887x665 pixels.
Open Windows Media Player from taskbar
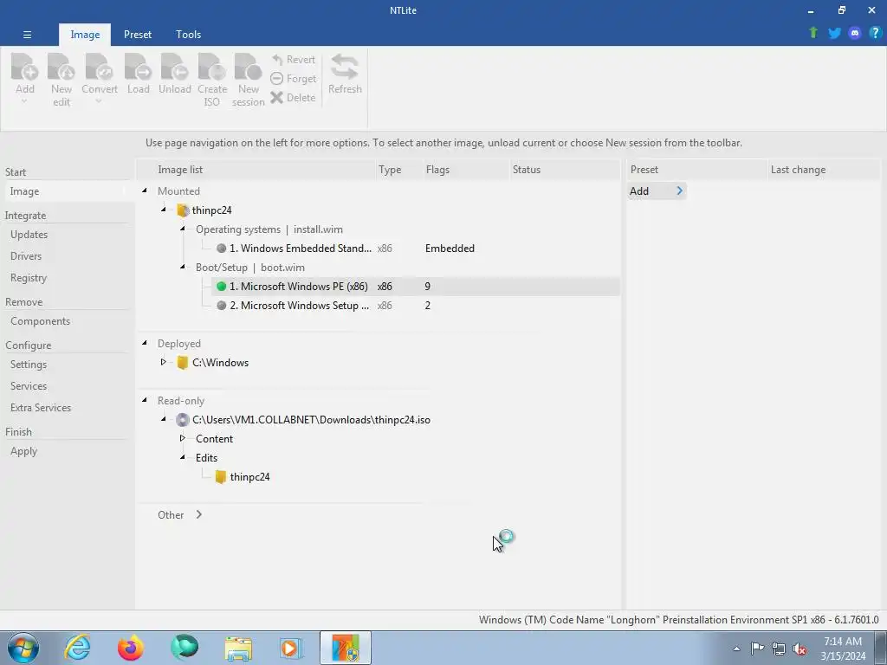(x=291, y=648)
